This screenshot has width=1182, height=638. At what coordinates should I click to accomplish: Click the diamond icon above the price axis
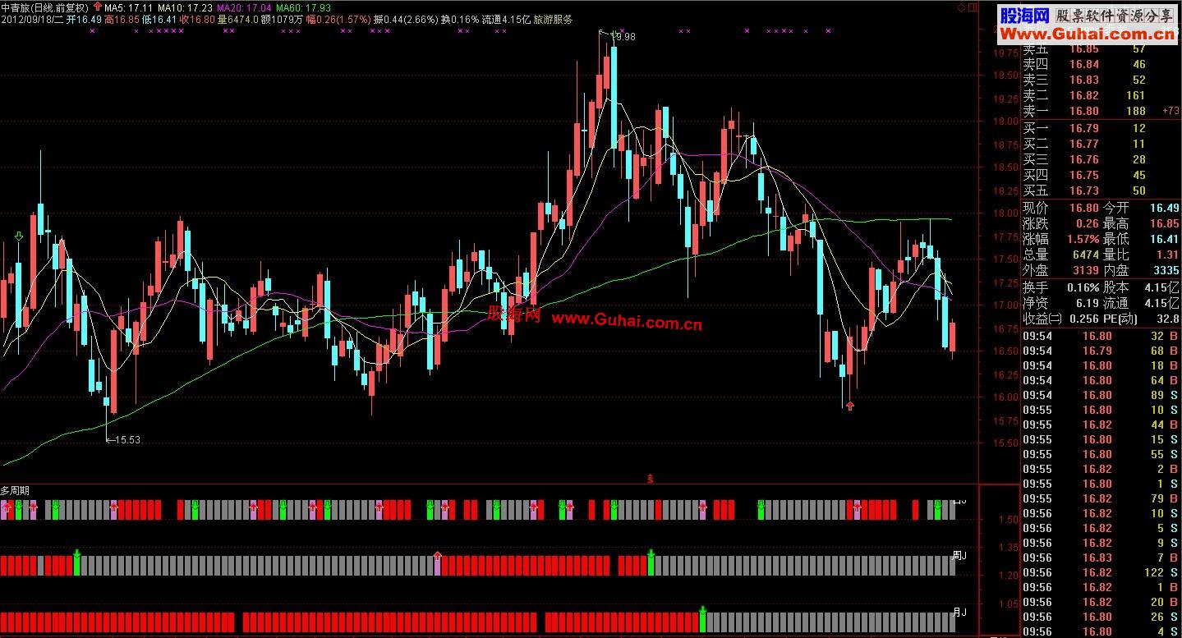coord(962,7)
